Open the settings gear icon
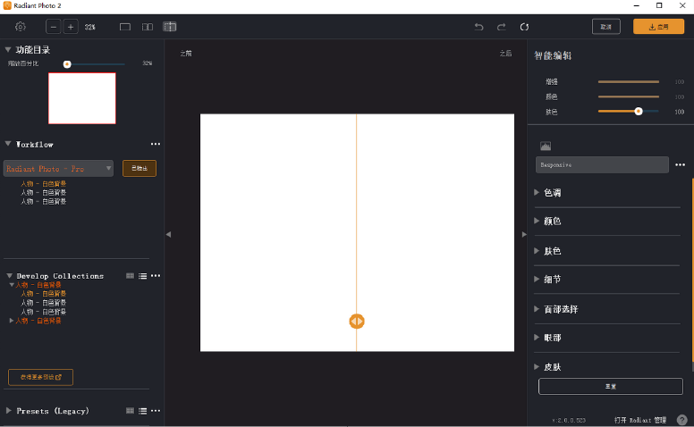The height and width of the screenshot is (427, 694). [x=21, y=27]
